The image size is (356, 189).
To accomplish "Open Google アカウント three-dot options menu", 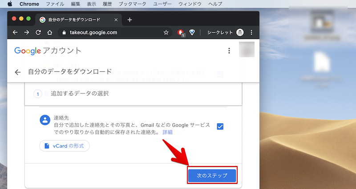I will [x=229, y=51].
